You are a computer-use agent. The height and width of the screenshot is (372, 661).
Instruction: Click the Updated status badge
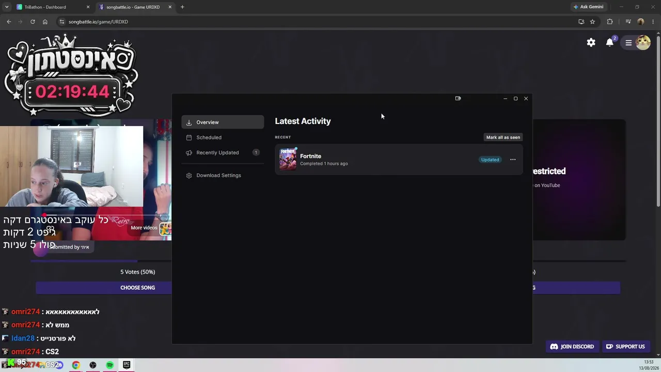pyautogui.click(x=490, y=160)
